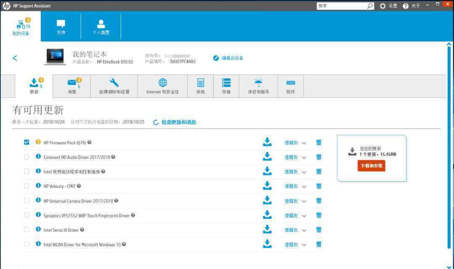Check the Synaptics Fingerprint Driver checkbox
Image resolution: width=454 pixels, height=269 pixels.
point(26,215)
